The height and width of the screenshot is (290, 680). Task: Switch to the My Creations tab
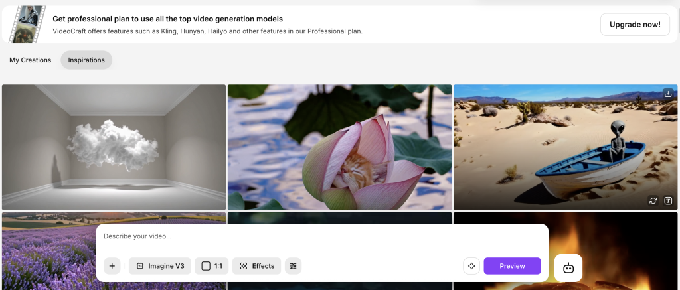click(30, 60)
